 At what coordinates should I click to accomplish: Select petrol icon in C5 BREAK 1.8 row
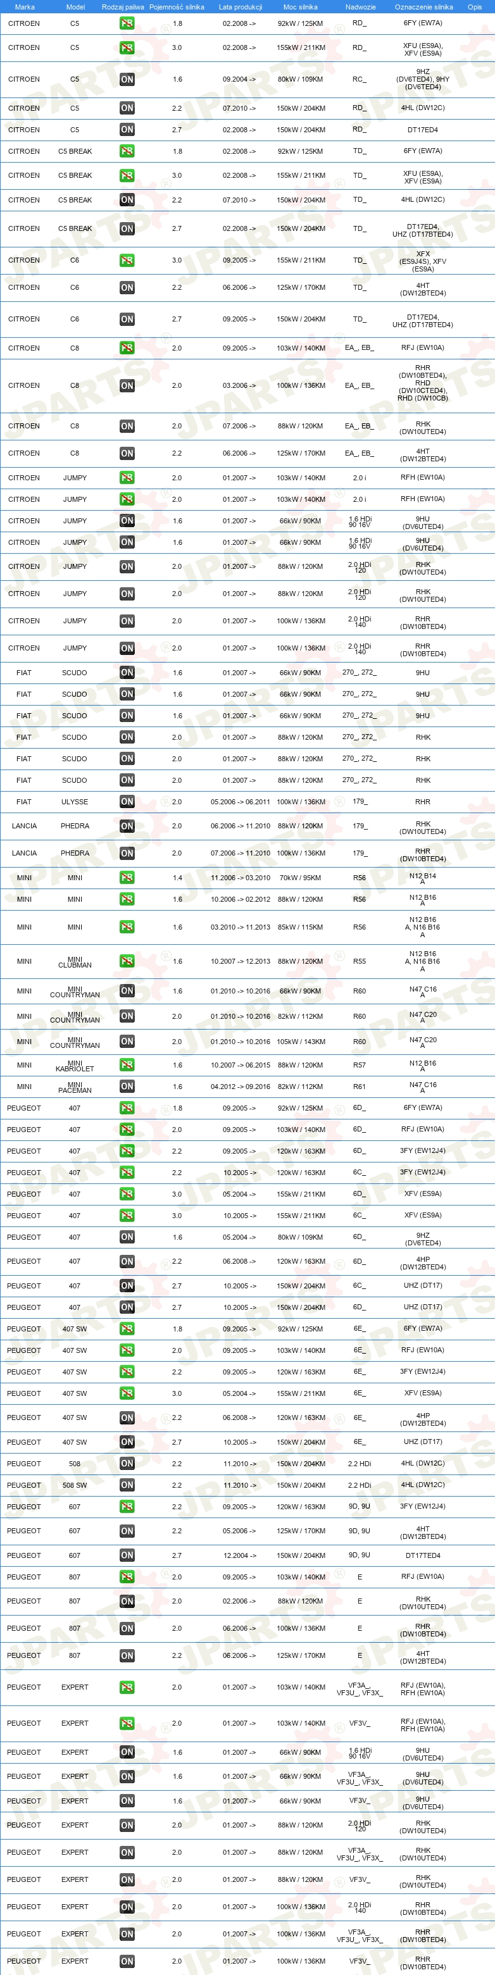coord(127,152)
